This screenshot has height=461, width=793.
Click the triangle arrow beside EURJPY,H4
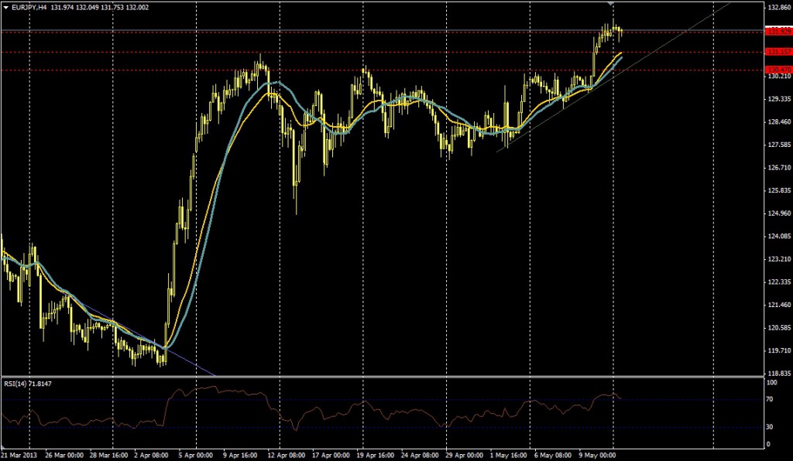[x=6, y=7]
